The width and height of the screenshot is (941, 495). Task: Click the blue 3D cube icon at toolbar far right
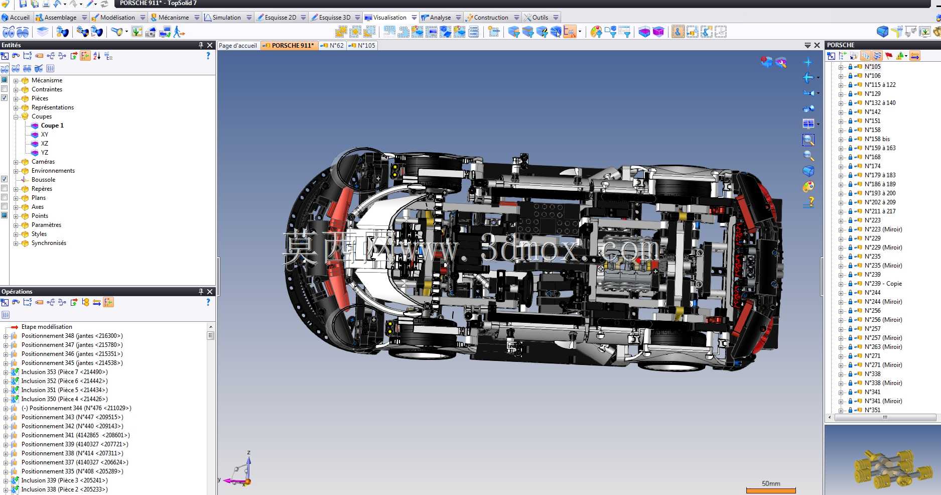882,32
